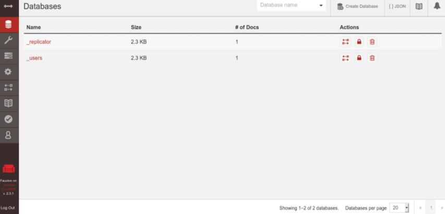Collapse sidebar with double-arrow icon
The width and height of the screenshot is (445, 214).
click(8, 6)
